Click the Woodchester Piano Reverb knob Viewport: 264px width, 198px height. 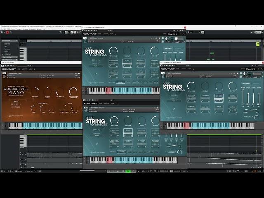click(x=74, y=108)
